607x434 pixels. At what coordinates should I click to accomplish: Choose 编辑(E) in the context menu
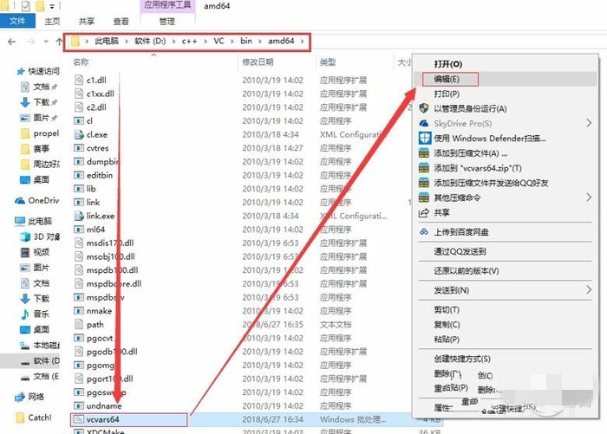(x=447, y=79)
